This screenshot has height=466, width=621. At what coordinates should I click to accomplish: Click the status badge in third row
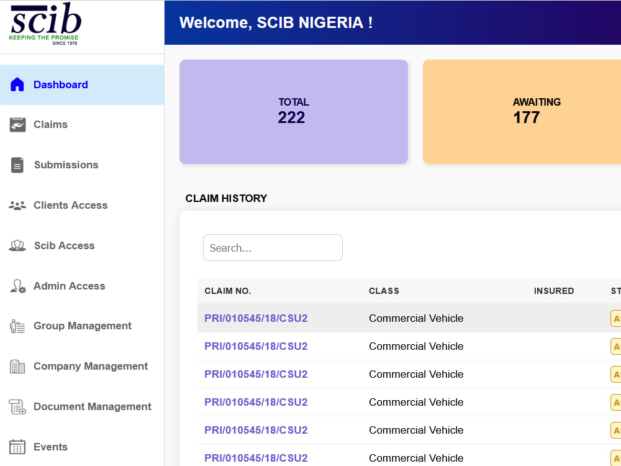(x=616, y=375)
